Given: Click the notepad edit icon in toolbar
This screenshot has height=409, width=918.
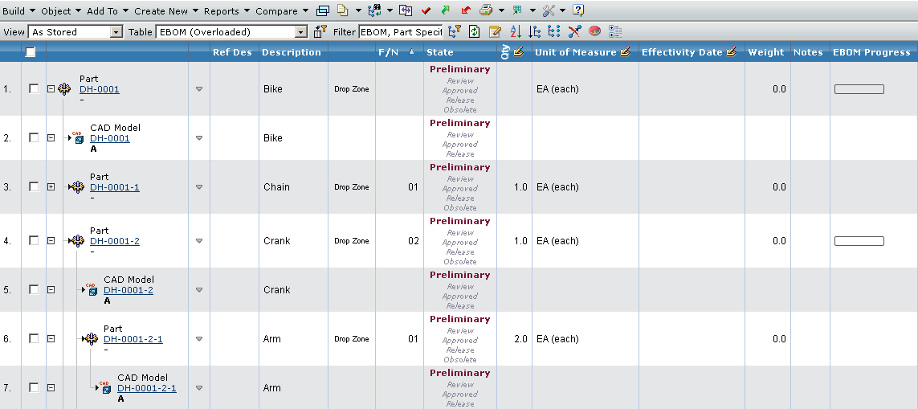Looking at the screenshot, I should 495,32.
